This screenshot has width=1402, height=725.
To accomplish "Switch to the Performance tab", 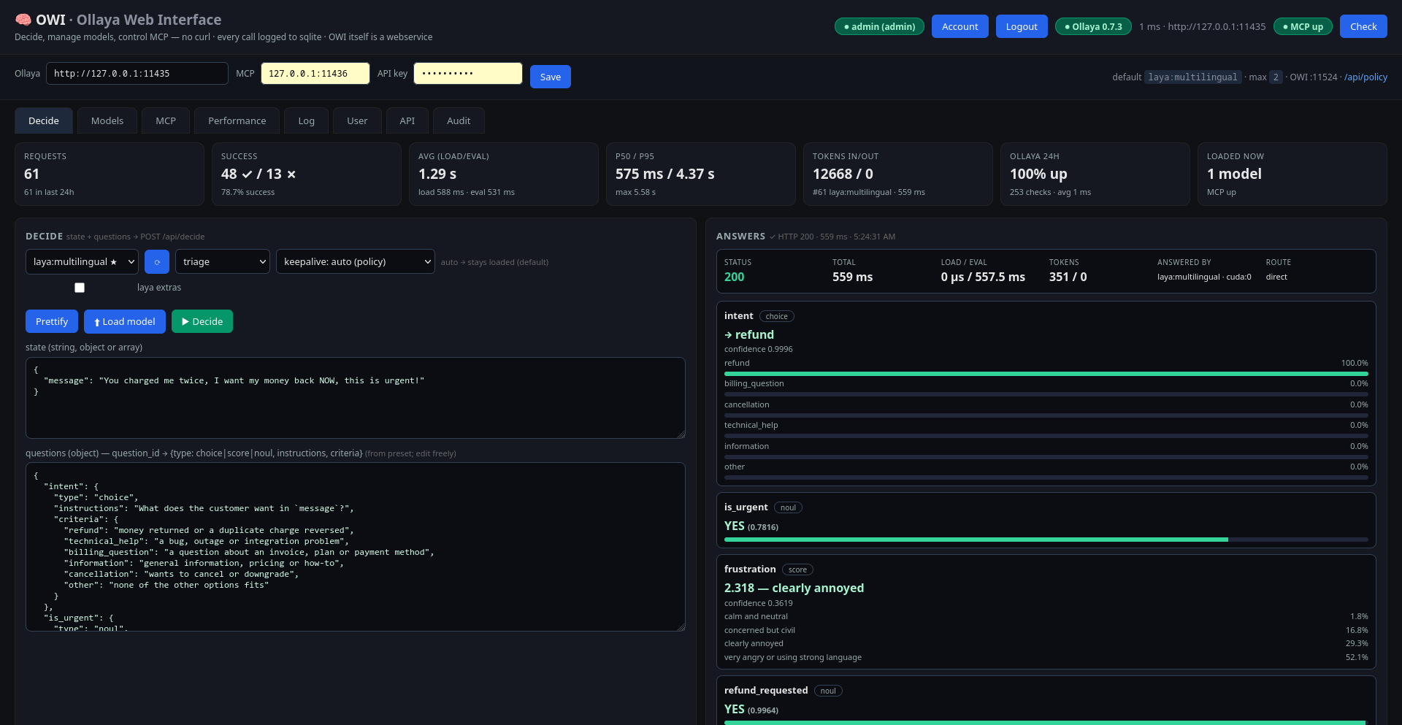I will coord(237,120).
